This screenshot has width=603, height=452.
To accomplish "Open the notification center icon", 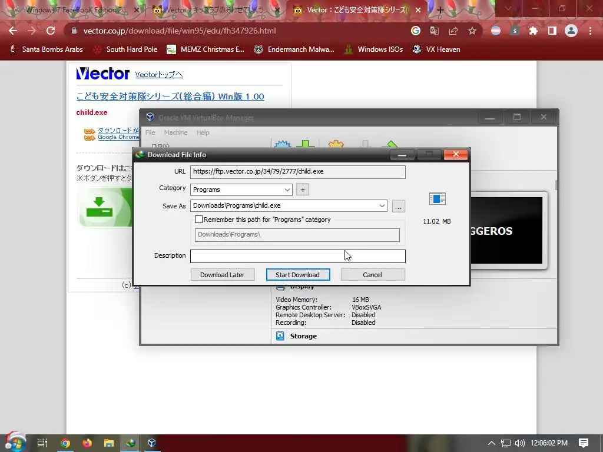I will point(584,443).
